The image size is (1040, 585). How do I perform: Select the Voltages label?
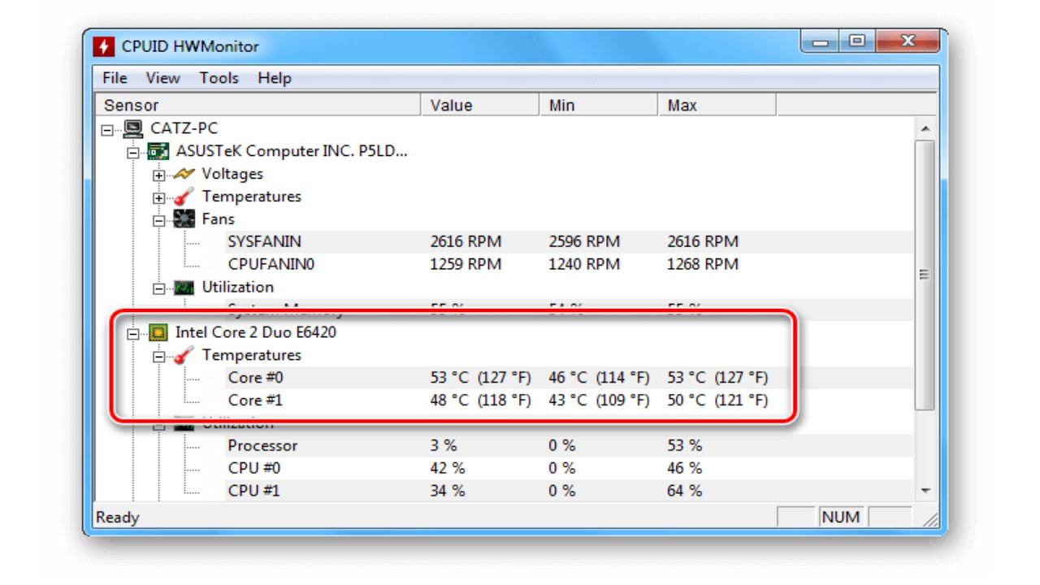coord(232,174)
